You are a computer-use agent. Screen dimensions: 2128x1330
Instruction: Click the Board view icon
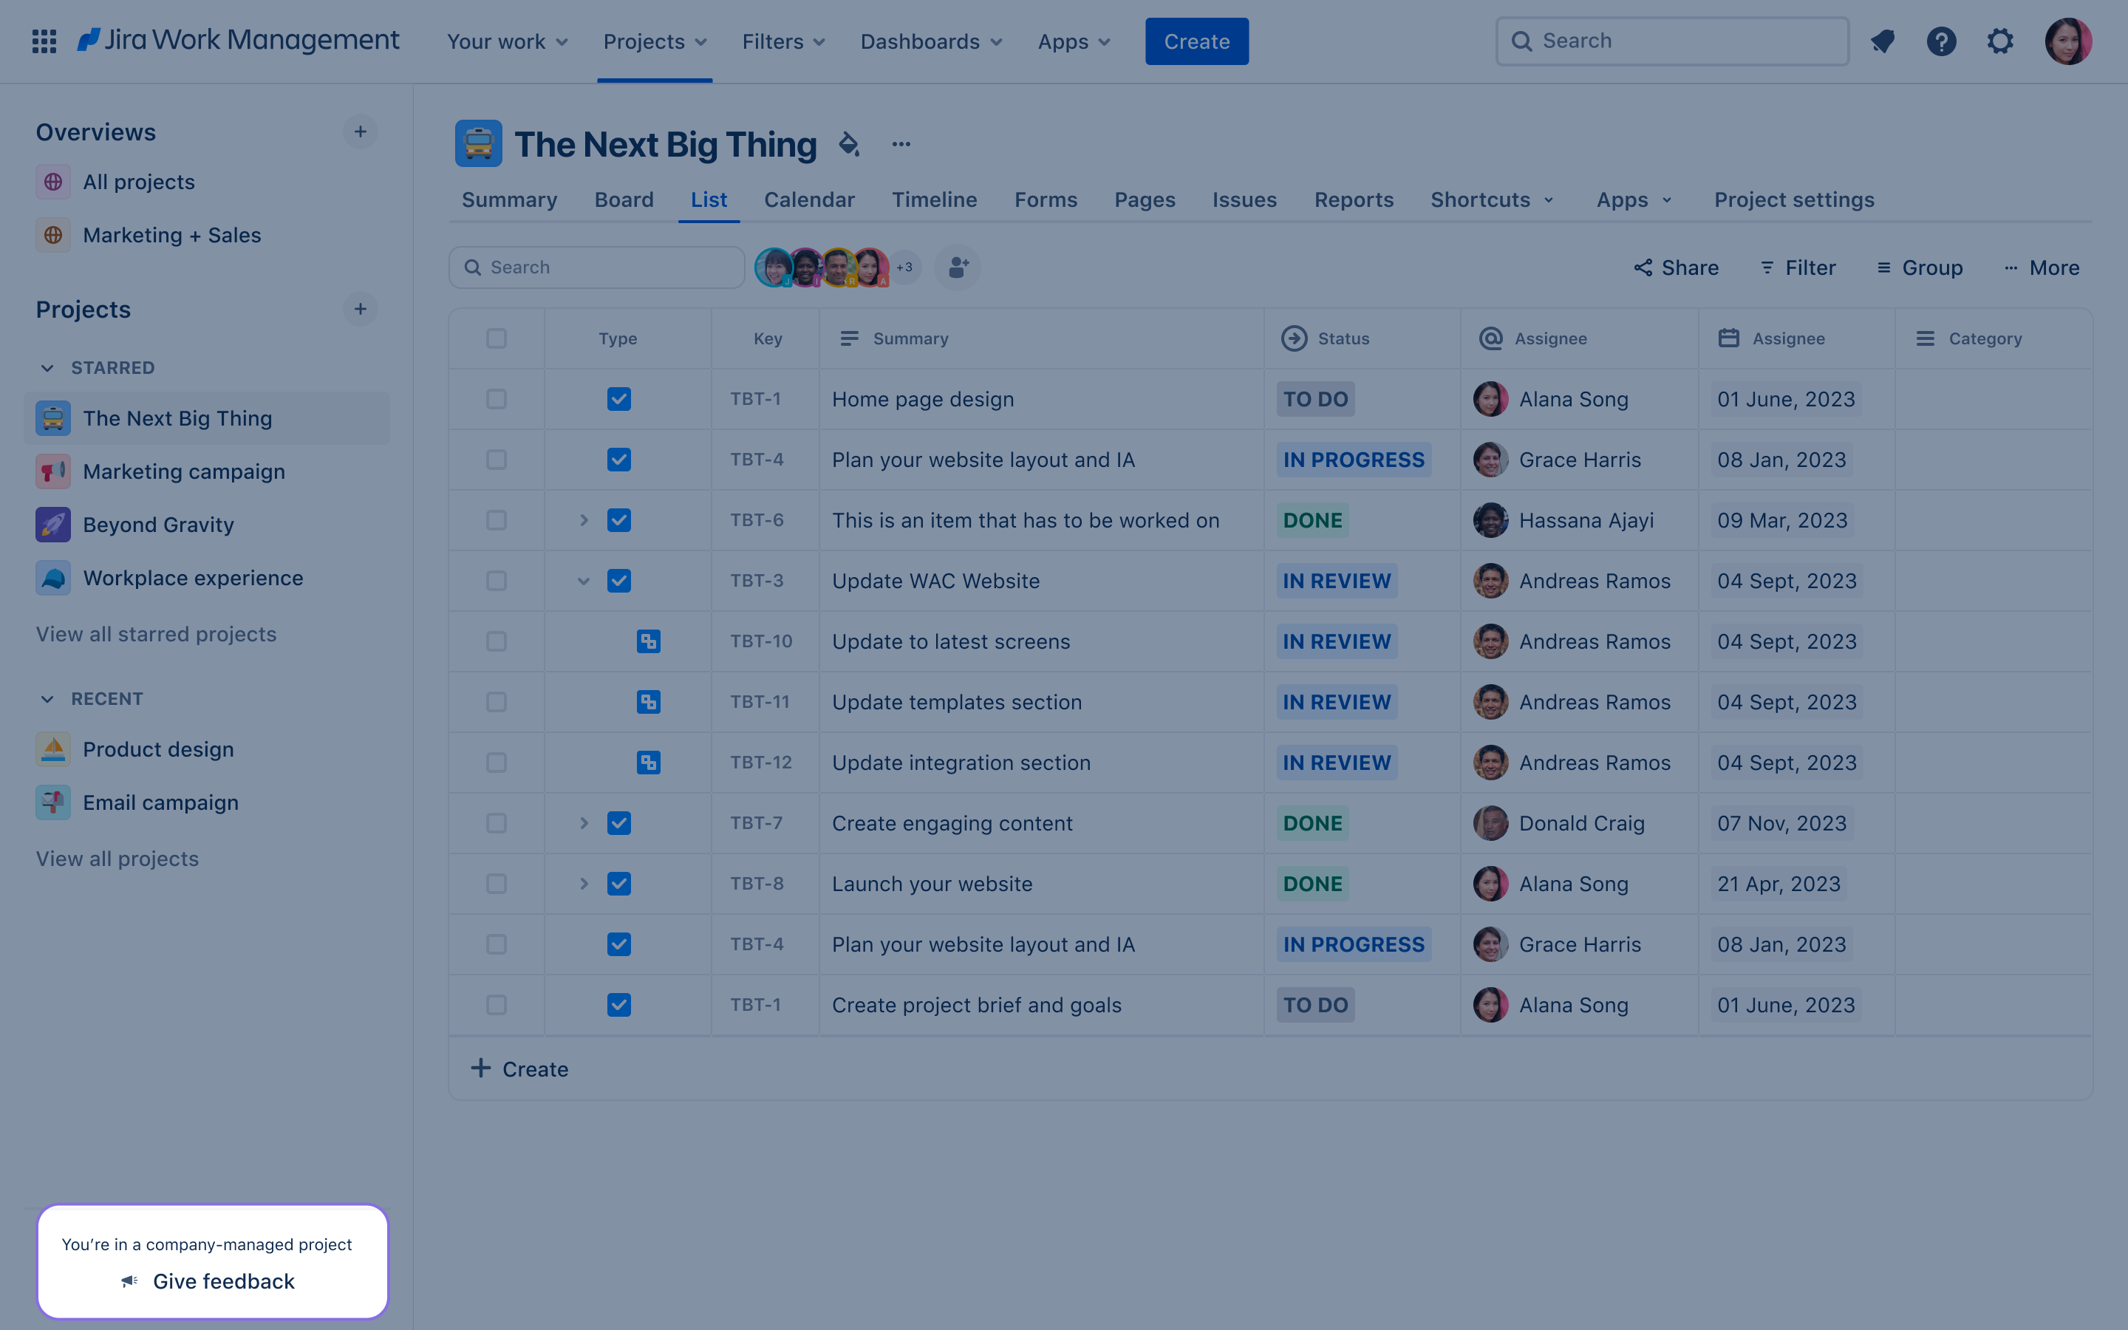pos(624,199)
